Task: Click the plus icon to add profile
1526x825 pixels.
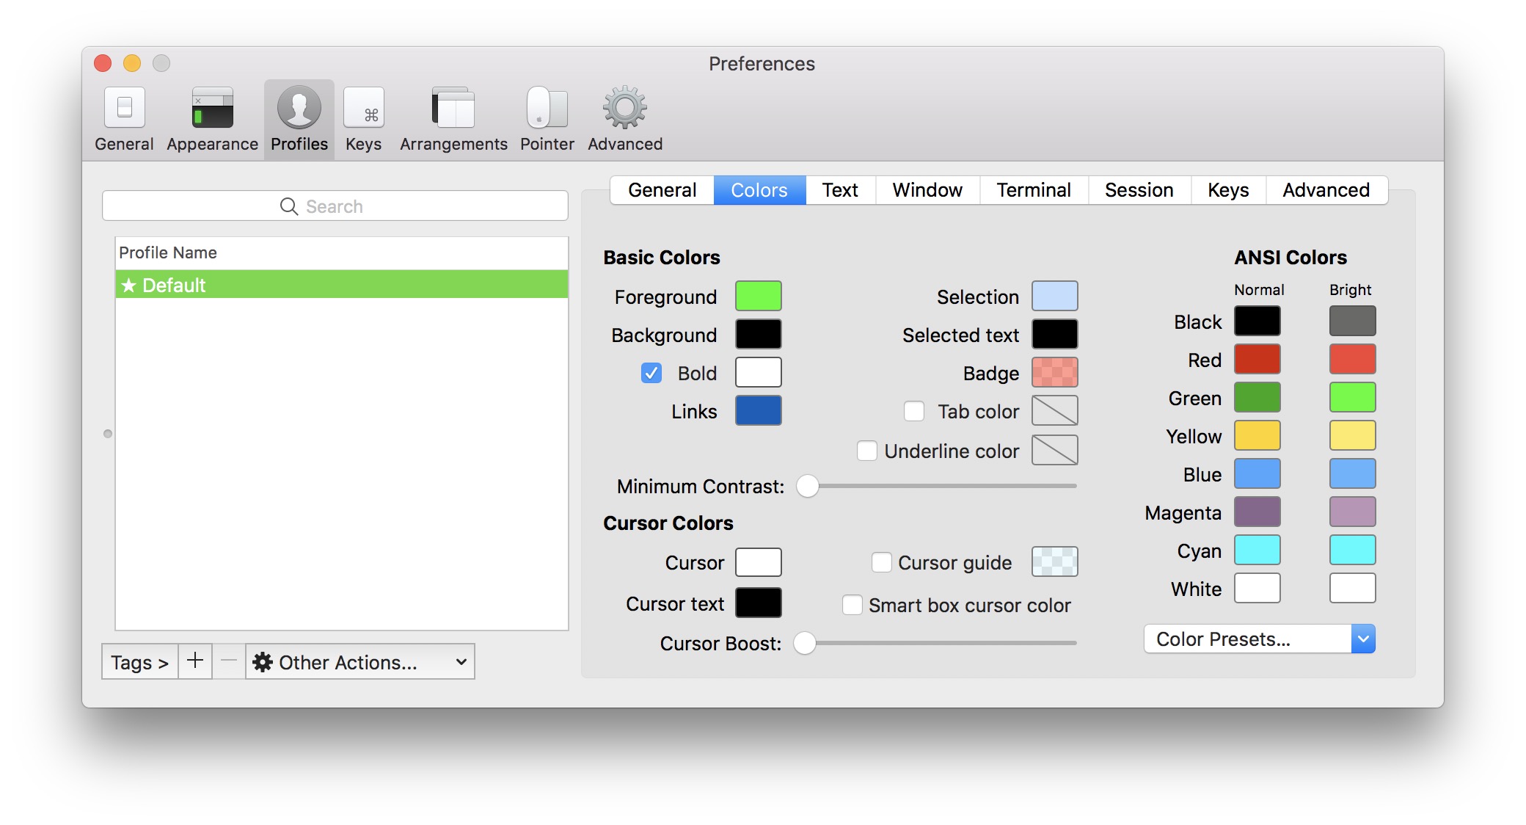Action: click(195, 661)
